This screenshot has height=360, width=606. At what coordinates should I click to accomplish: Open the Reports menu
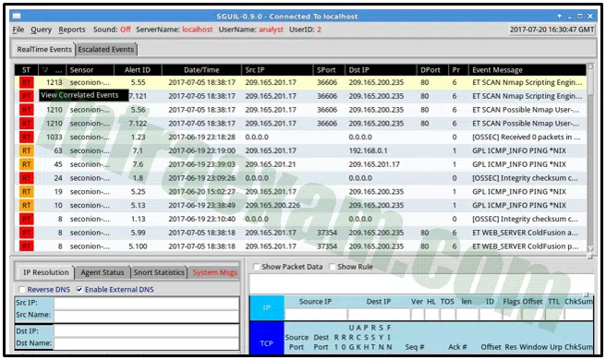(72, 30)
